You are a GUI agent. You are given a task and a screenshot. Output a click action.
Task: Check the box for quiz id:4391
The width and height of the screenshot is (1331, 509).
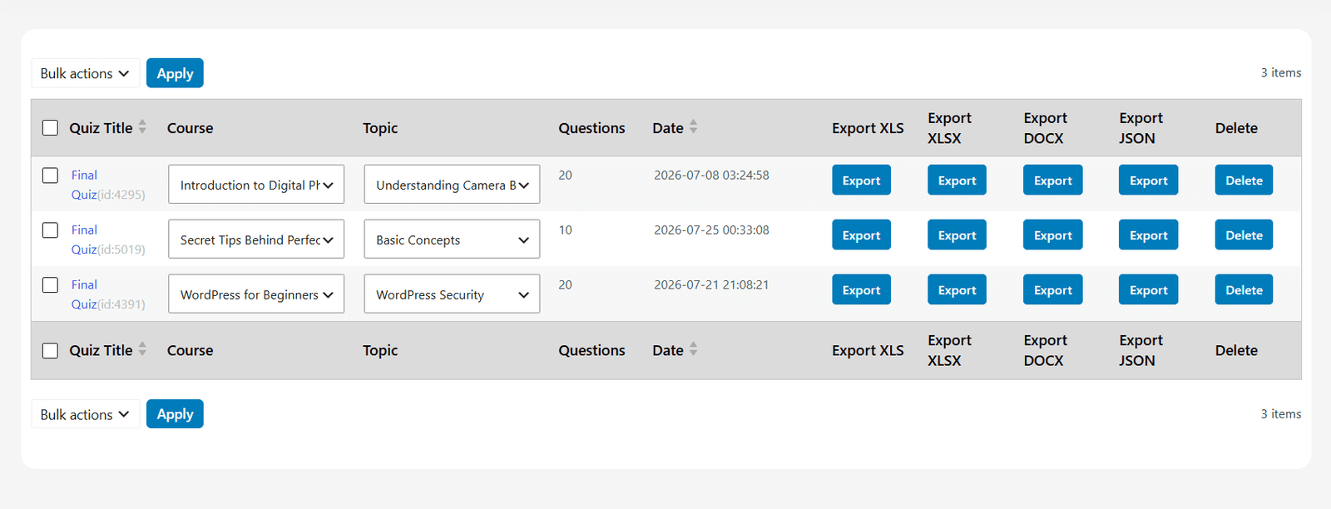click(51, 285)
